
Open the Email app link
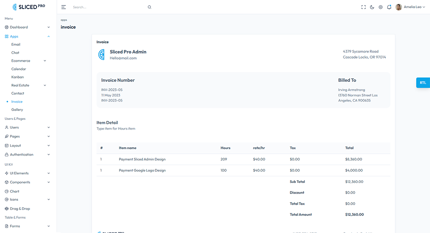click(x=16, y=45)
